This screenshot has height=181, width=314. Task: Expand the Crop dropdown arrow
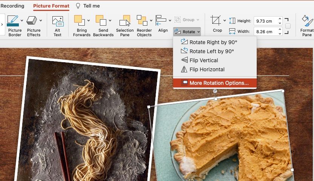coord(225,20)
